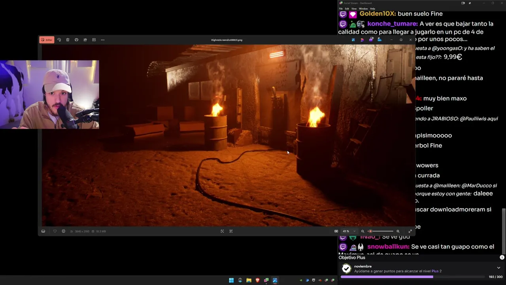Click background toggle icon beside zoom percentage

click(336, 231)
